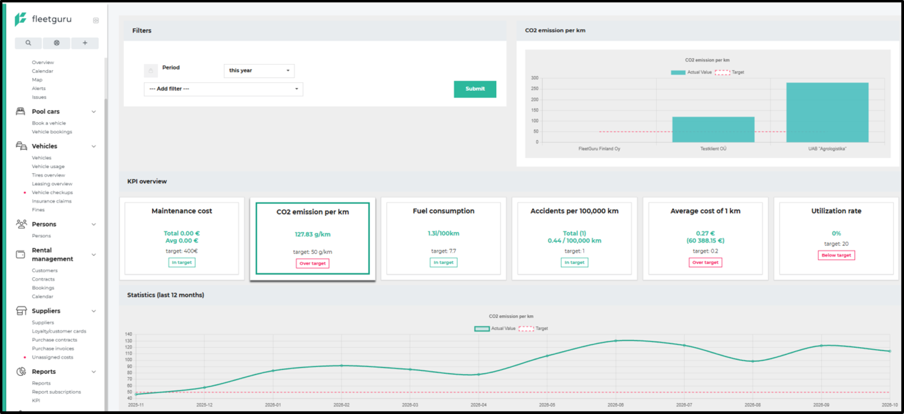Open search with the magnifier icon
Image resolution: width=904 pixels, height=414 pixels.
pyautogui.click(x=28, y=43)
